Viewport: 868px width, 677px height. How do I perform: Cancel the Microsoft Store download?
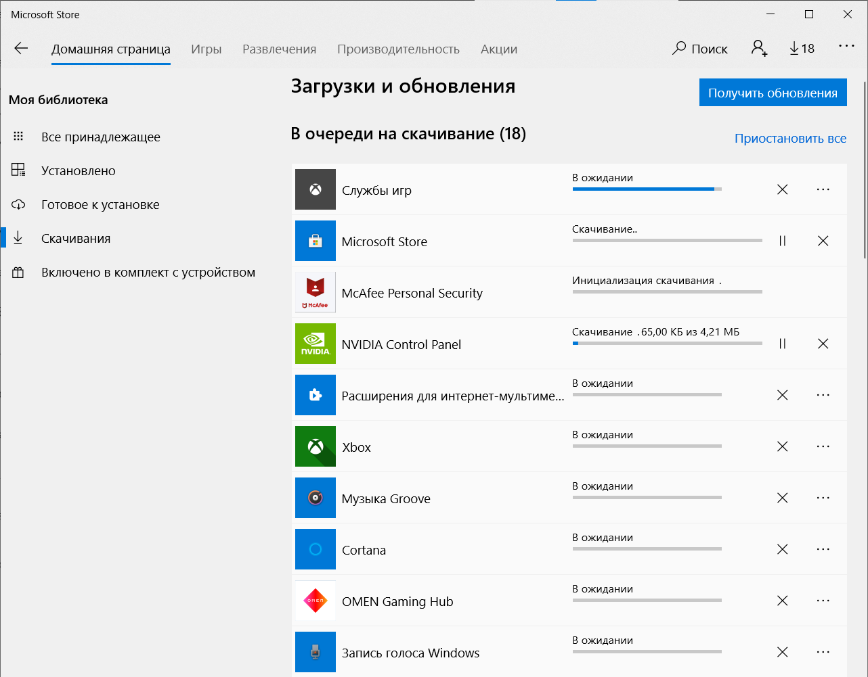(823, 241)
